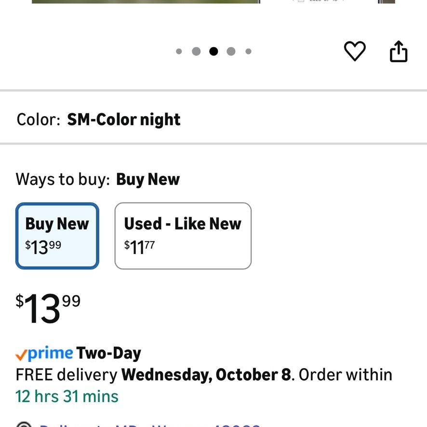Tap the next product image peeking at top right
This screenshot has height=427, width=427.
[387, 1]
